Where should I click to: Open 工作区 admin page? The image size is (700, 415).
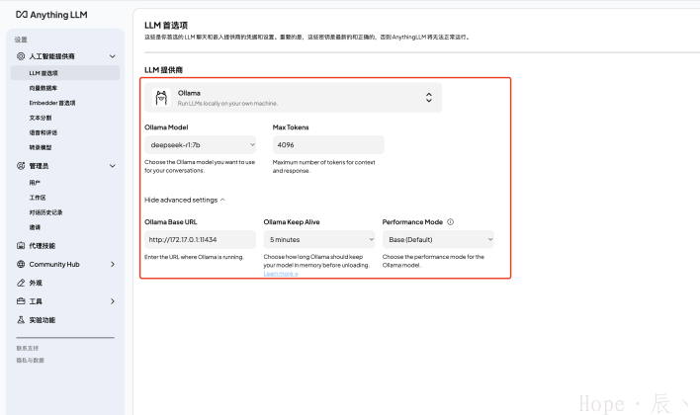coord(38,198)
